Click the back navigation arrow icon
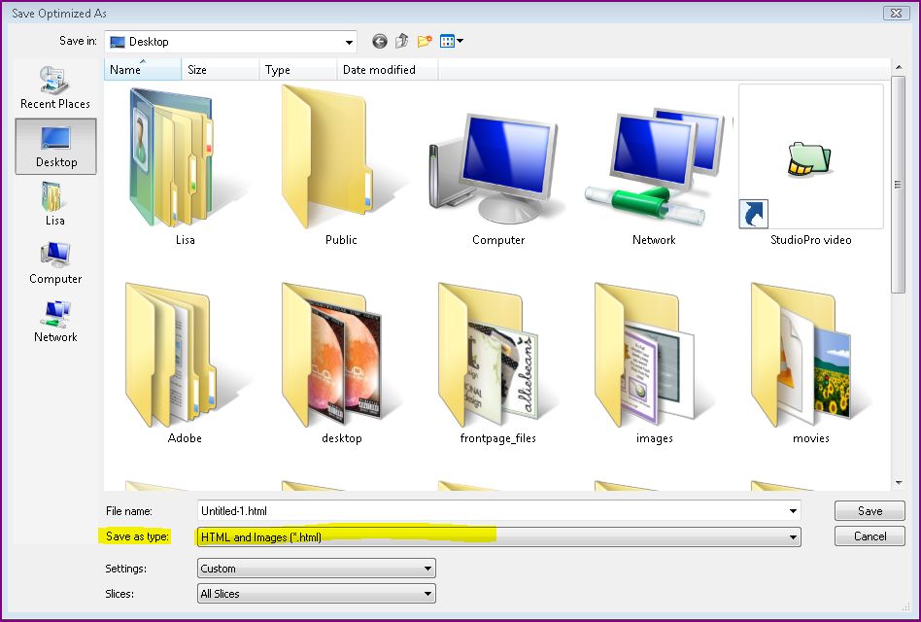This screenshot has width=921, height=622. click(379, 41)
